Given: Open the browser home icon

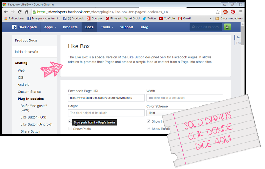Looking at the screenshot, I should pos(27,12).
